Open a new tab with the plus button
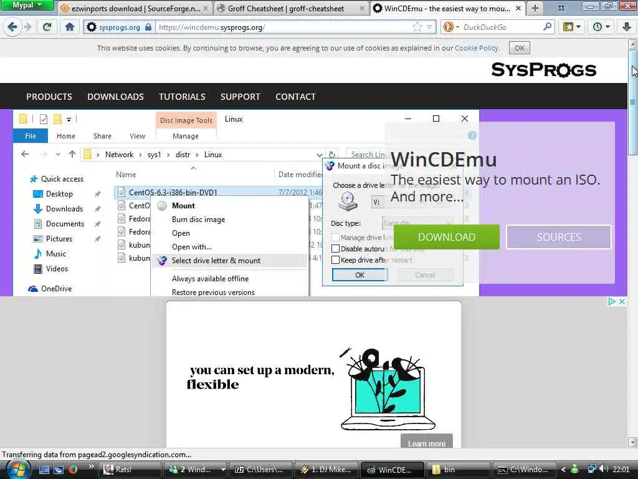 point(535,8)
